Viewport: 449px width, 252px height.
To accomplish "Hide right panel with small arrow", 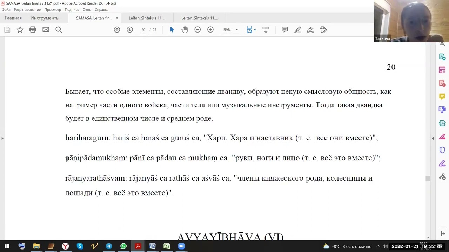I will point(433,138).
